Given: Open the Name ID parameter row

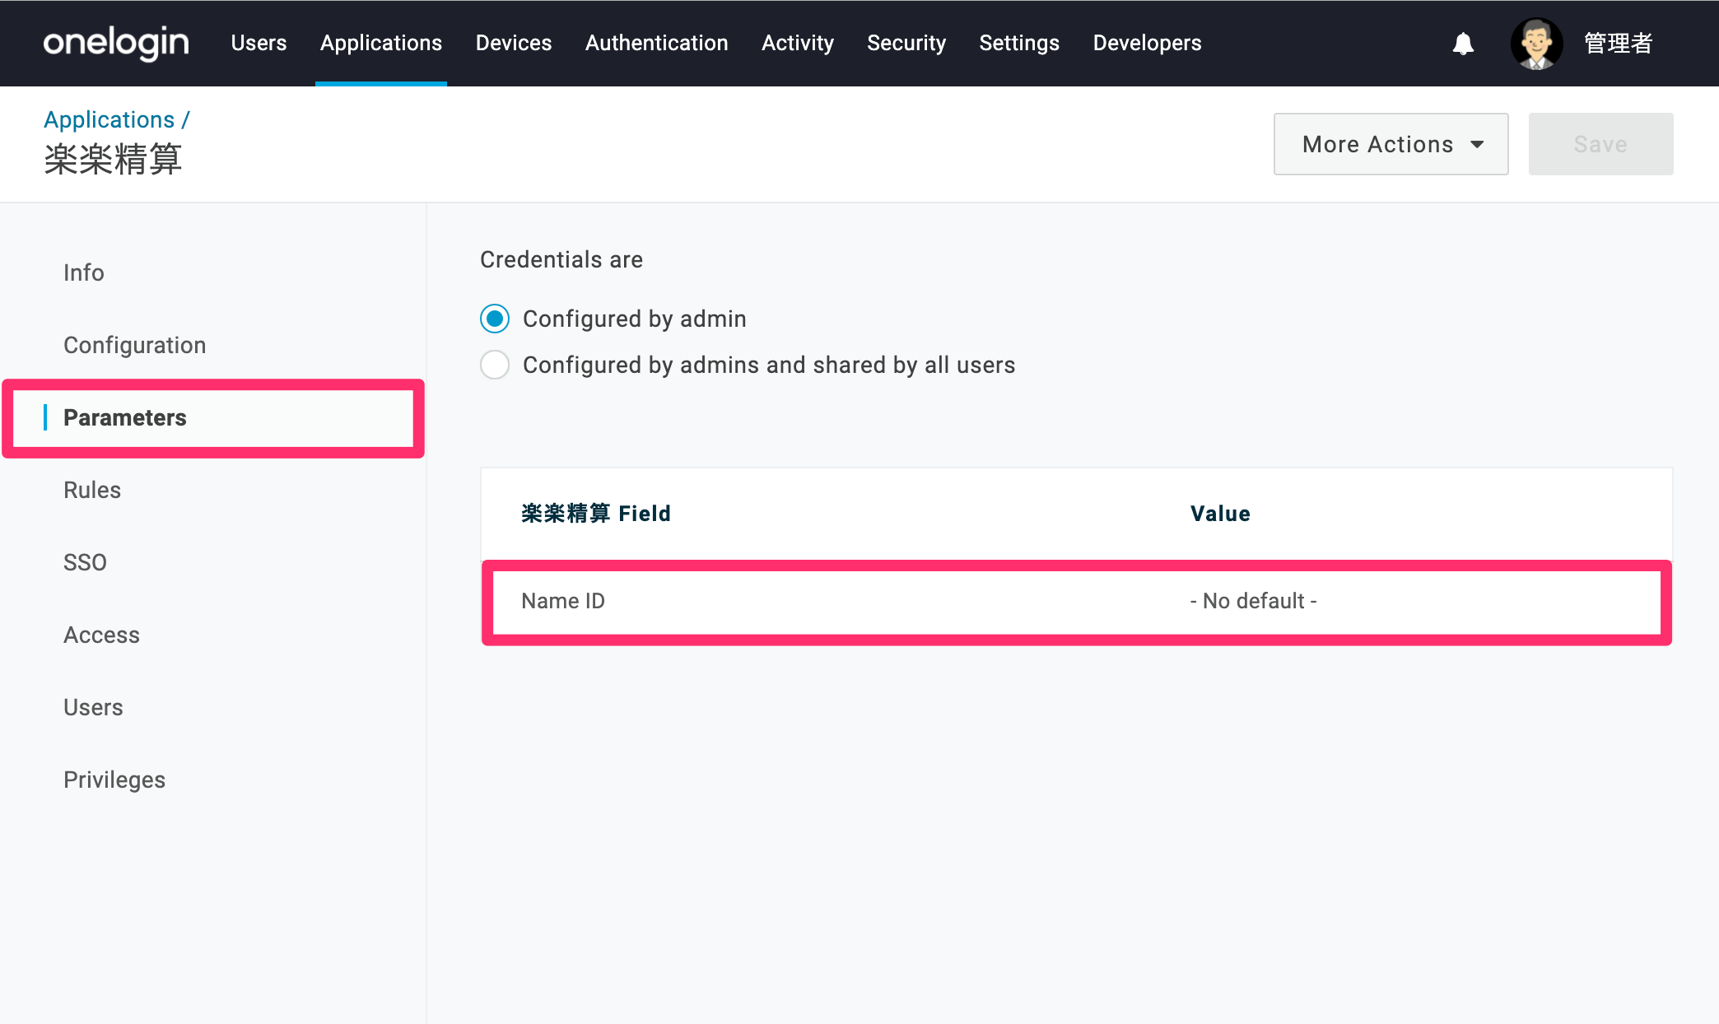Looking at the screenshot, I should tap(1077, 602).
